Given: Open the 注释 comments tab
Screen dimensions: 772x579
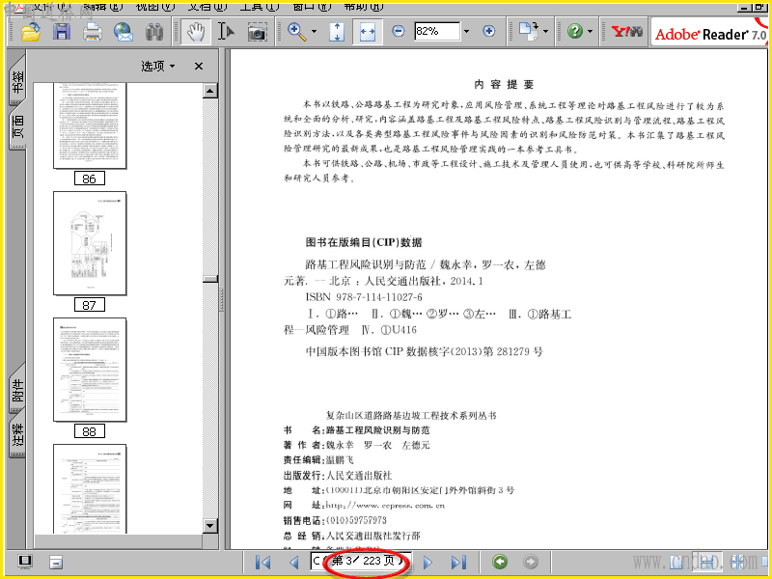Looking at the screenshot, I should point(17,435).
